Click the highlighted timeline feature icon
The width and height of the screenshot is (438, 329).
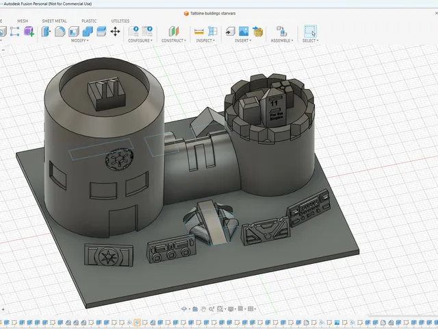click(137, 323)
